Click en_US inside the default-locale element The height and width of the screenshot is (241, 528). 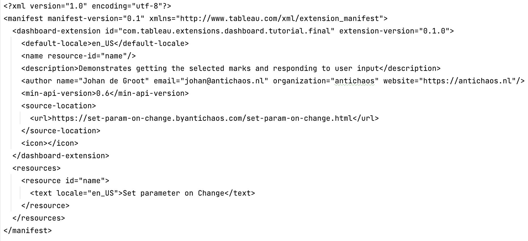point(103,44)
